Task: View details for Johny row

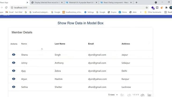Action: (14, 63)
